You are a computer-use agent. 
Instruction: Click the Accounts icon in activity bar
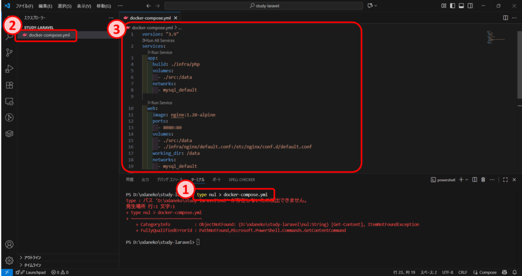pos(9,244)
